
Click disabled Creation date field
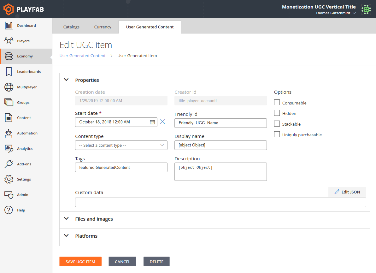[121, 101]
